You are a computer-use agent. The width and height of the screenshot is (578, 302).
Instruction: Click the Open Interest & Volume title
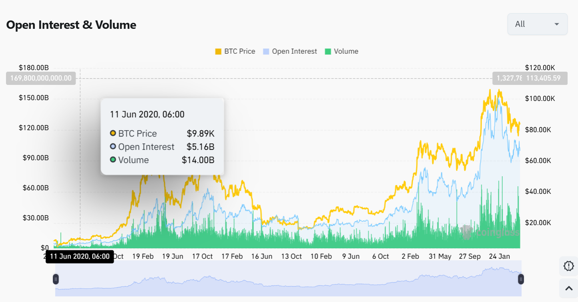71,25
